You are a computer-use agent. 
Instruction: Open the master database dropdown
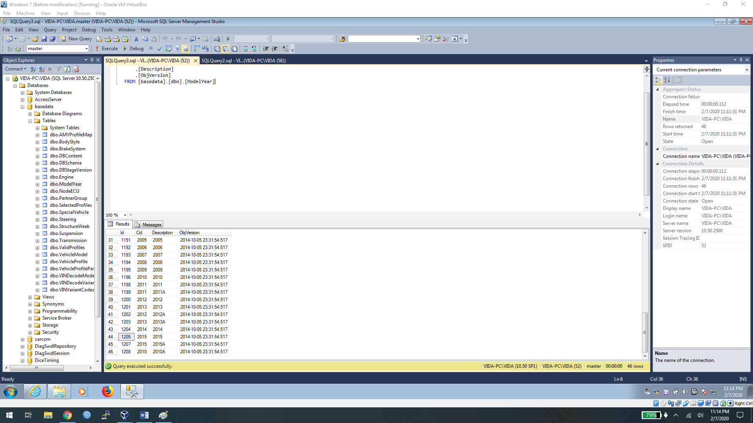pos(86,49)
